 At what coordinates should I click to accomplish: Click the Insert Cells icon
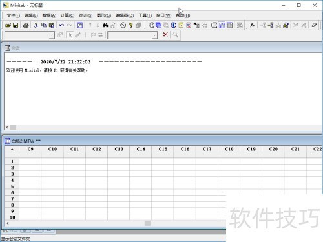263,25
